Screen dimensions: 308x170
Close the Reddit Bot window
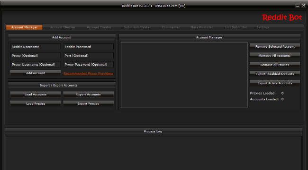[x=304, y=6]
